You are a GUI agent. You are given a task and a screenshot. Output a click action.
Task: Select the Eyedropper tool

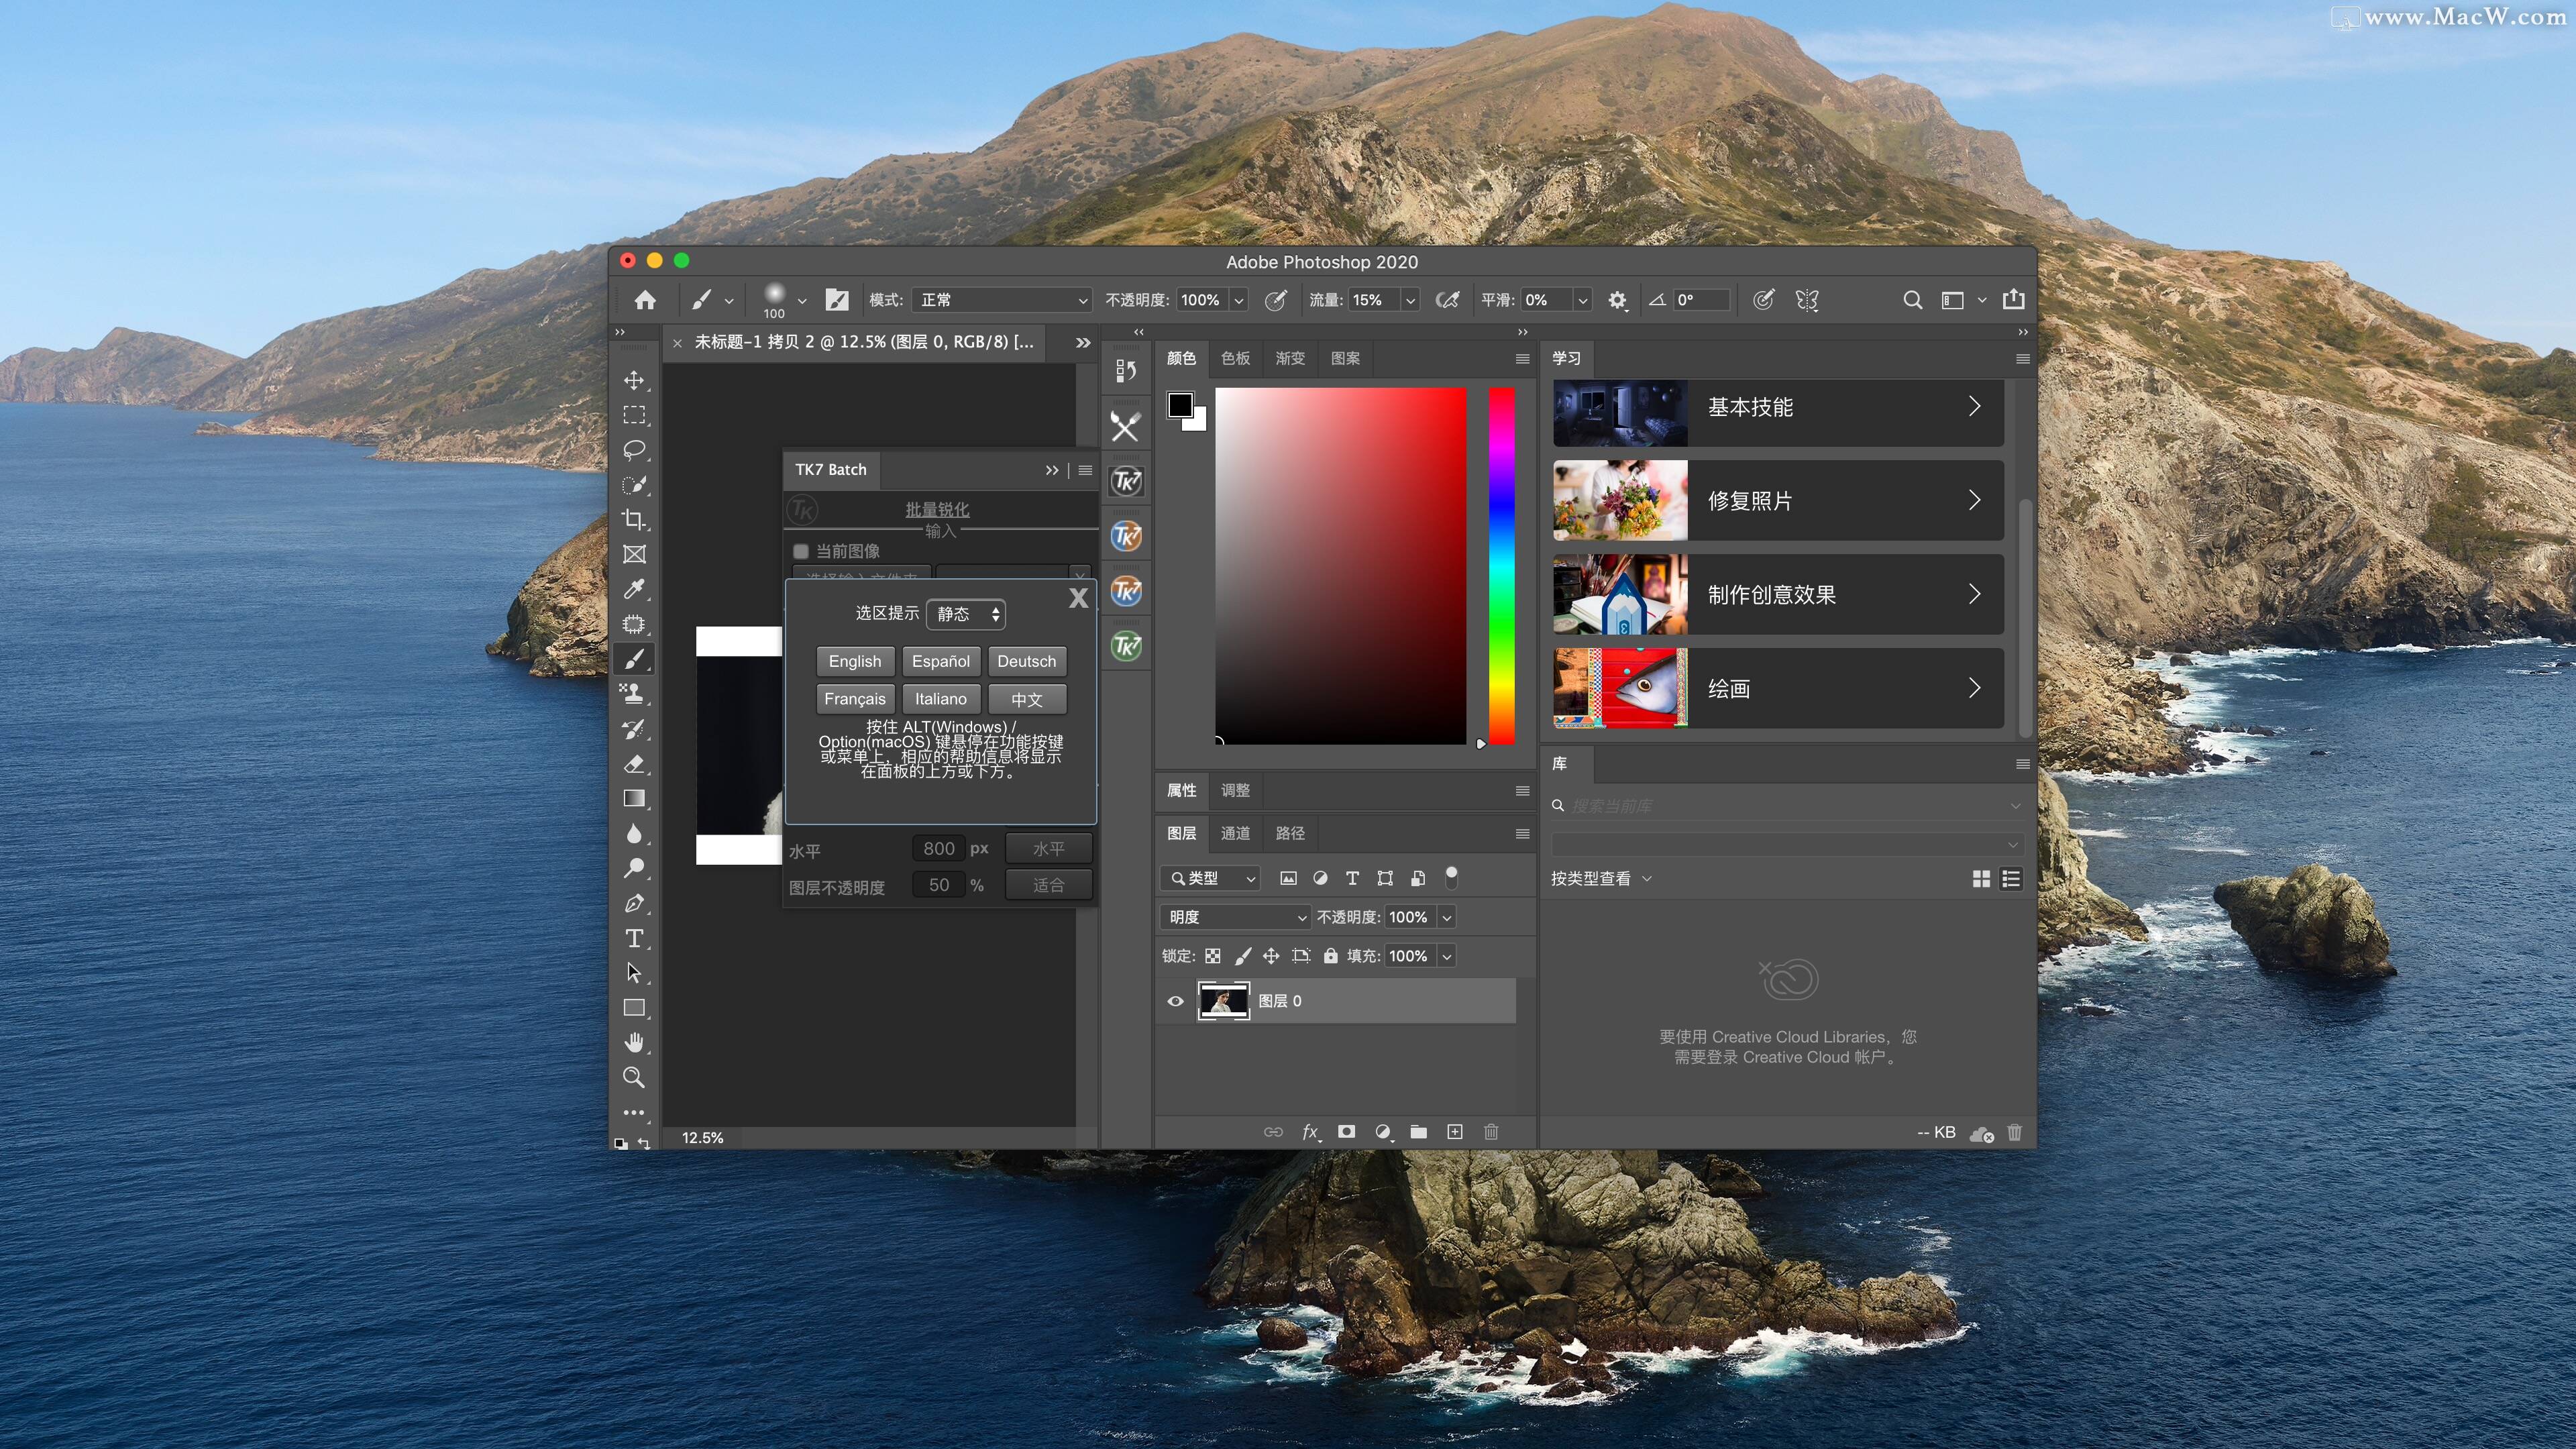(x=634, y=589)
